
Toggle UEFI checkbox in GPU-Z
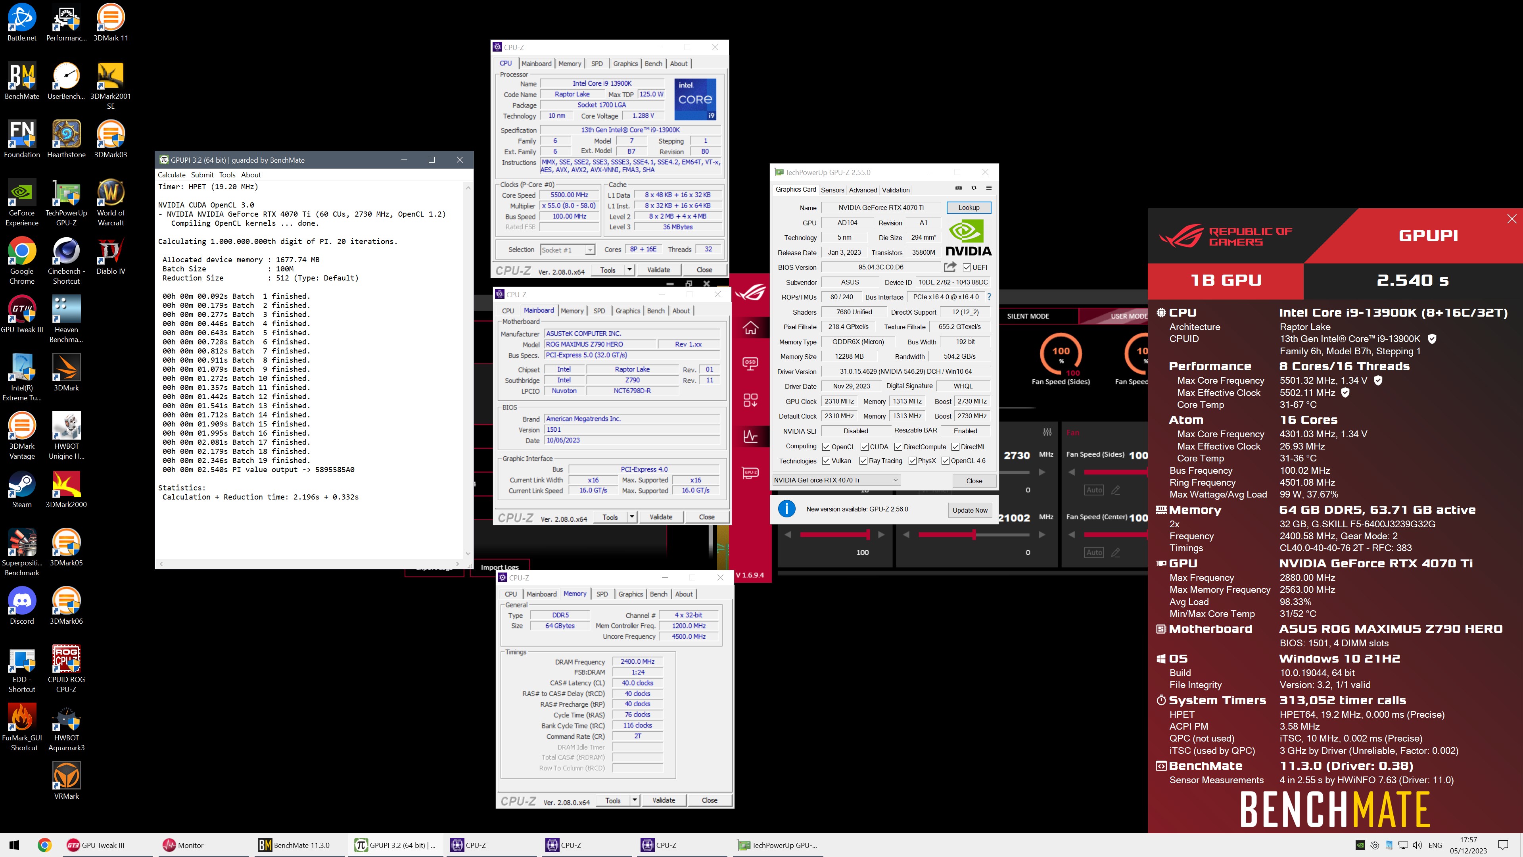point(967,267)
